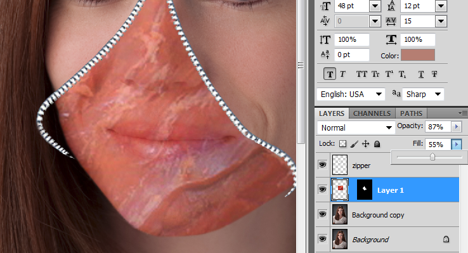Viewport: 468px width, 253px height.
Task: Hide the Background copy layer
Action: [322, 214]
